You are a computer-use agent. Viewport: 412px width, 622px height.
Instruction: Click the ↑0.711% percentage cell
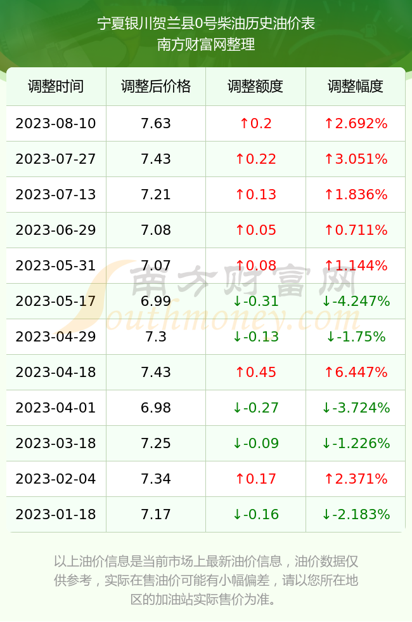tap(356, 230)
